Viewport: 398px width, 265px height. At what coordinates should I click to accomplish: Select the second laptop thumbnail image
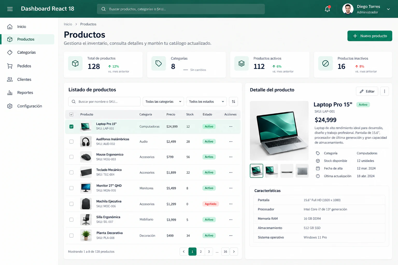point(272,171)
